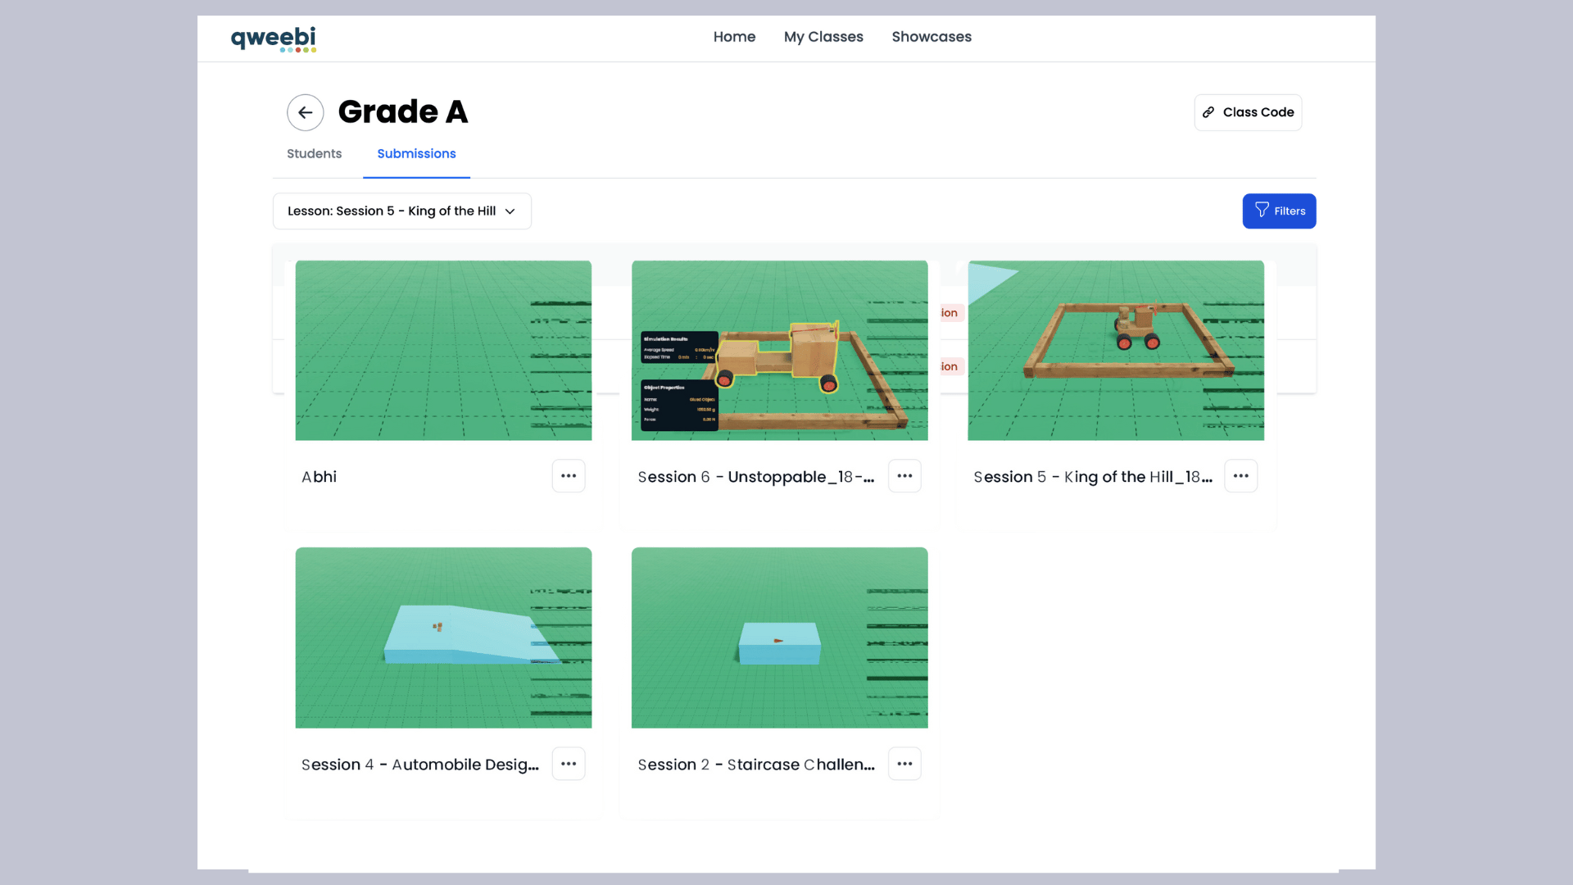This screenshot has height=885, width=1573.
Task: View the Session 4 Automobile Design thumbnail
Action: coord(443,638)
